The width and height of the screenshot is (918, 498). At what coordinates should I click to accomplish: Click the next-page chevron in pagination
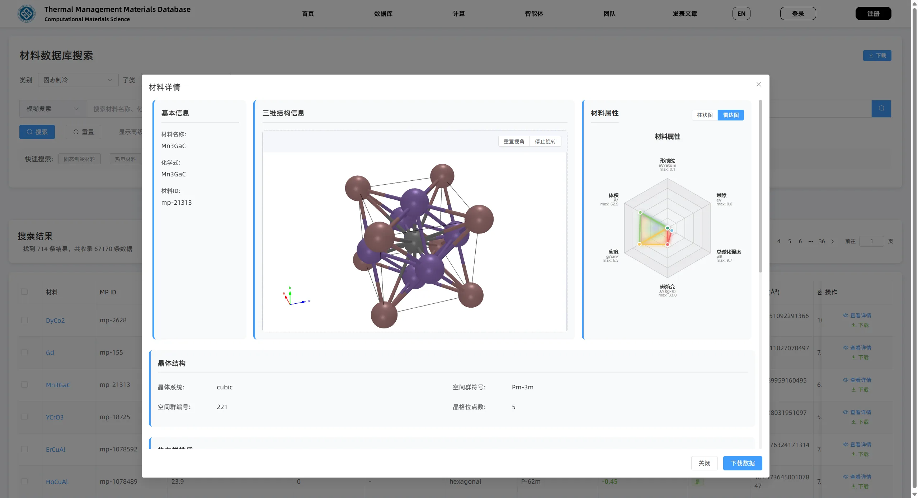[832, 241]
